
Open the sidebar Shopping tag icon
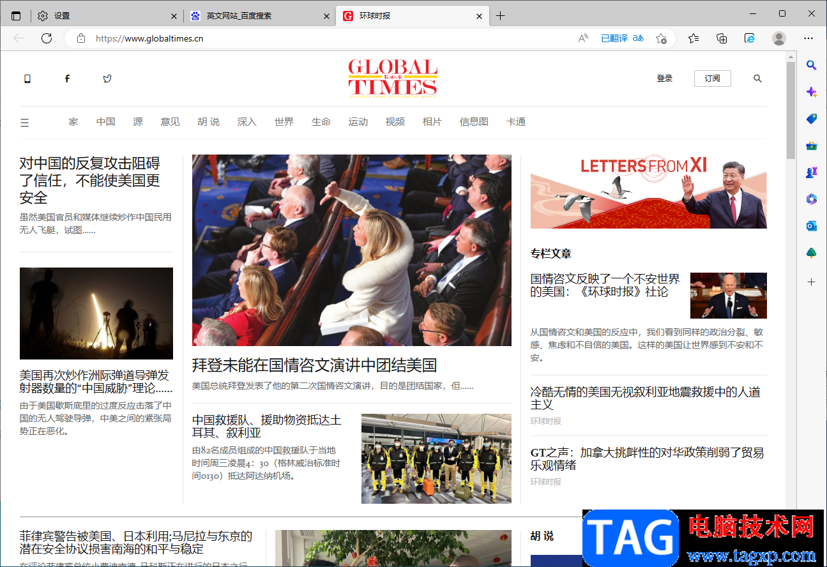[x=812, y=119]
